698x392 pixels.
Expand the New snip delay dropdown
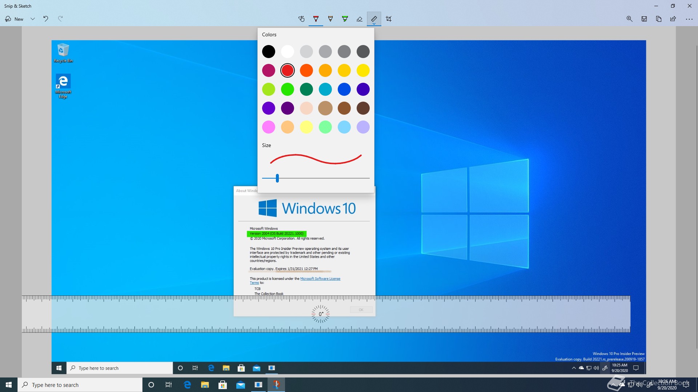click(33, 19)
